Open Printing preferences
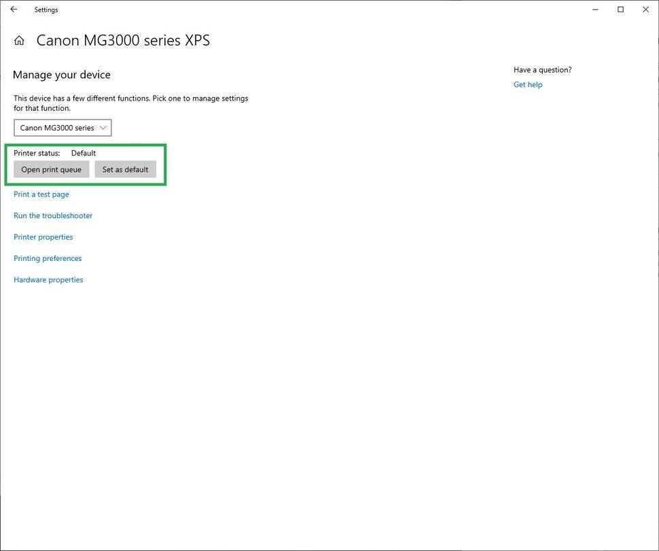The image size is (659, 551). pos(48,258)
